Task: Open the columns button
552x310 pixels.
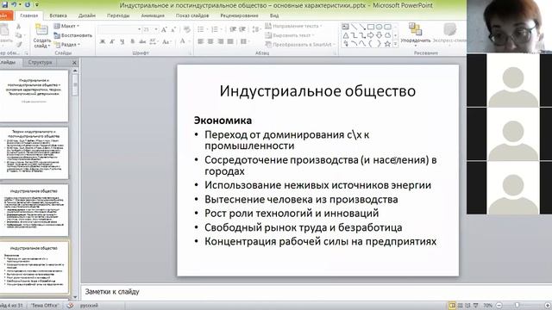Action: click(x=244, y=42)
